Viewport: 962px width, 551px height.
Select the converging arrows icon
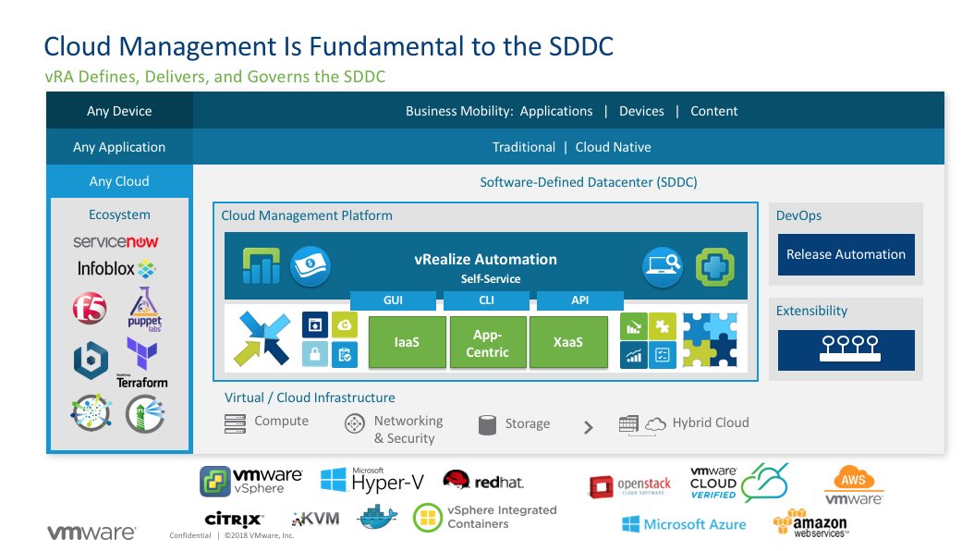[x=263, y=340]
